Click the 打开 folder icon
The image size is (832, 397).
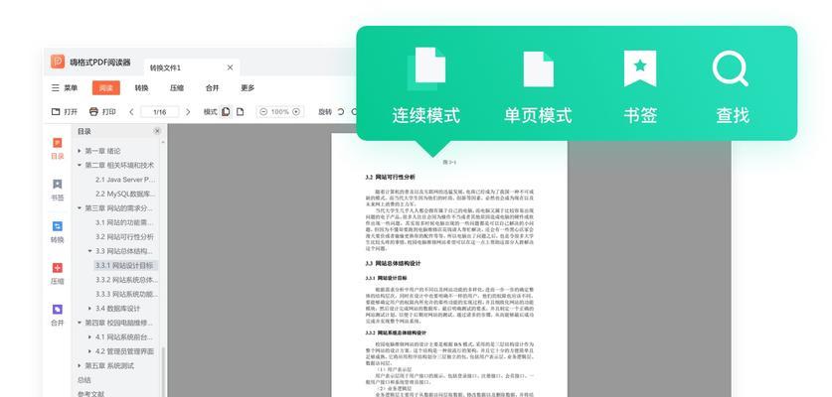56,112
